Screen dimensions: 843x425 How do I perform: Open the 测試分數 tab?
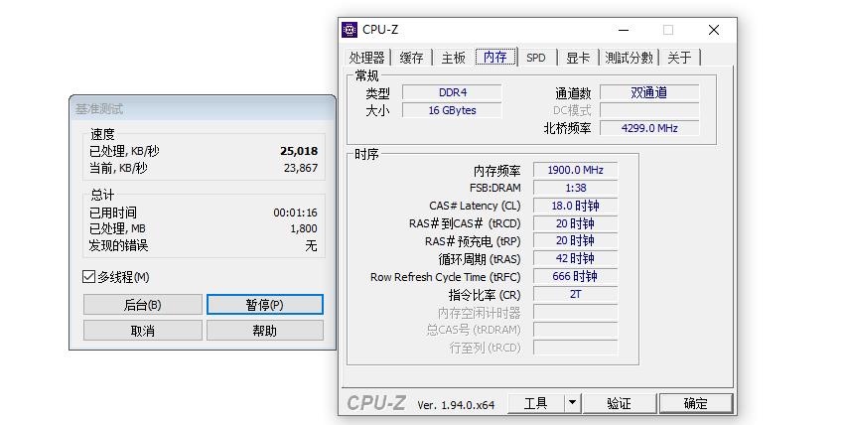point(630,58)
